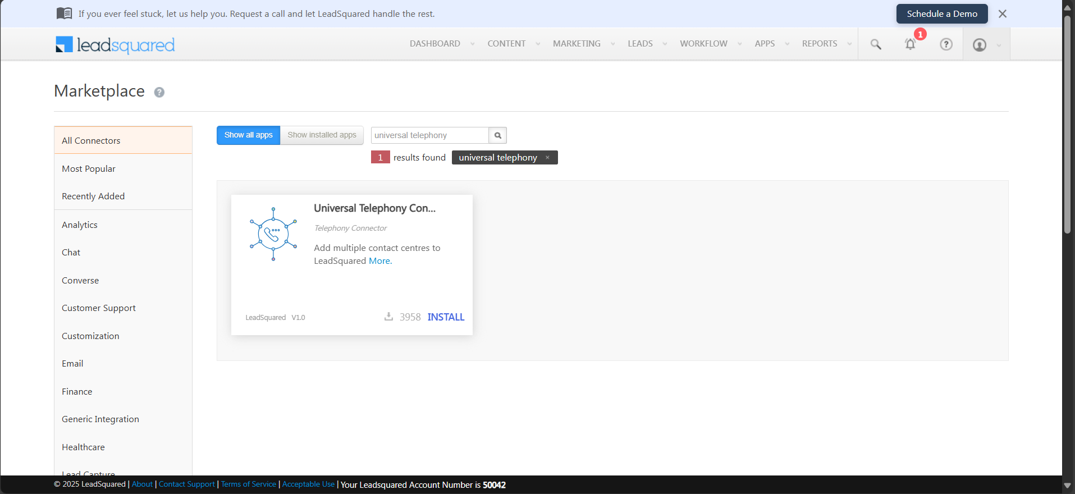This screenshot has height=494, width=1075.
Task: Open Acceptable Use footer link
Action: point(308,484)
